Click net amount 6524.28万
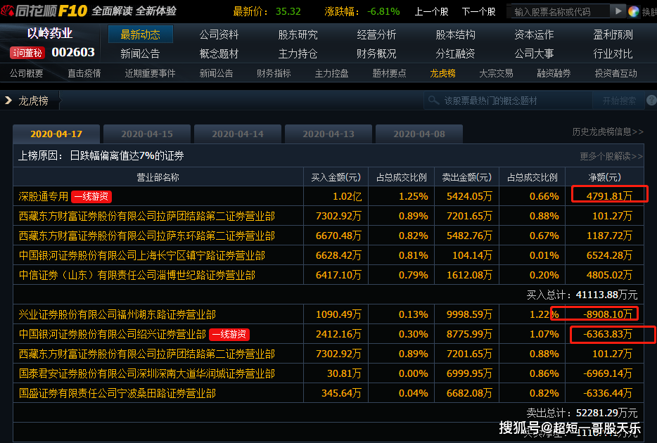 click(609, 255)
